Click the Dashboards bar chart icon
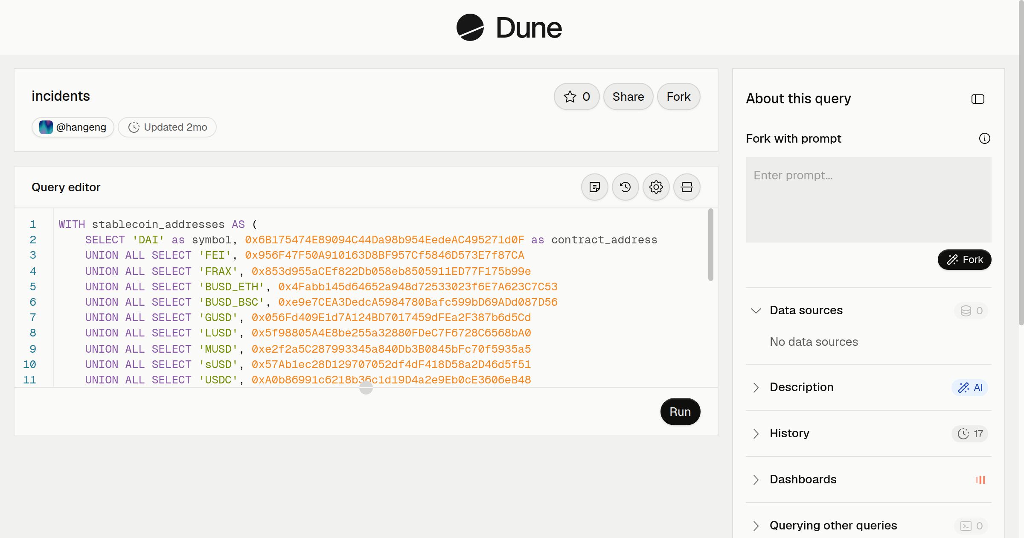This screenshot has width=1024, height=538. (x=980, y=480)
